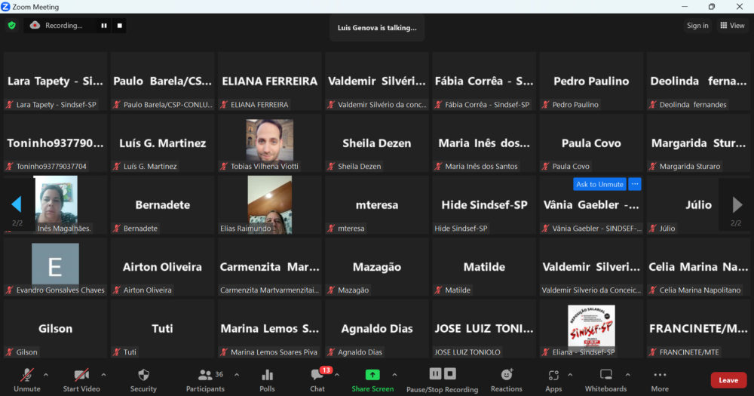Expand the arrow beside Chat

(x=337, y=374)
